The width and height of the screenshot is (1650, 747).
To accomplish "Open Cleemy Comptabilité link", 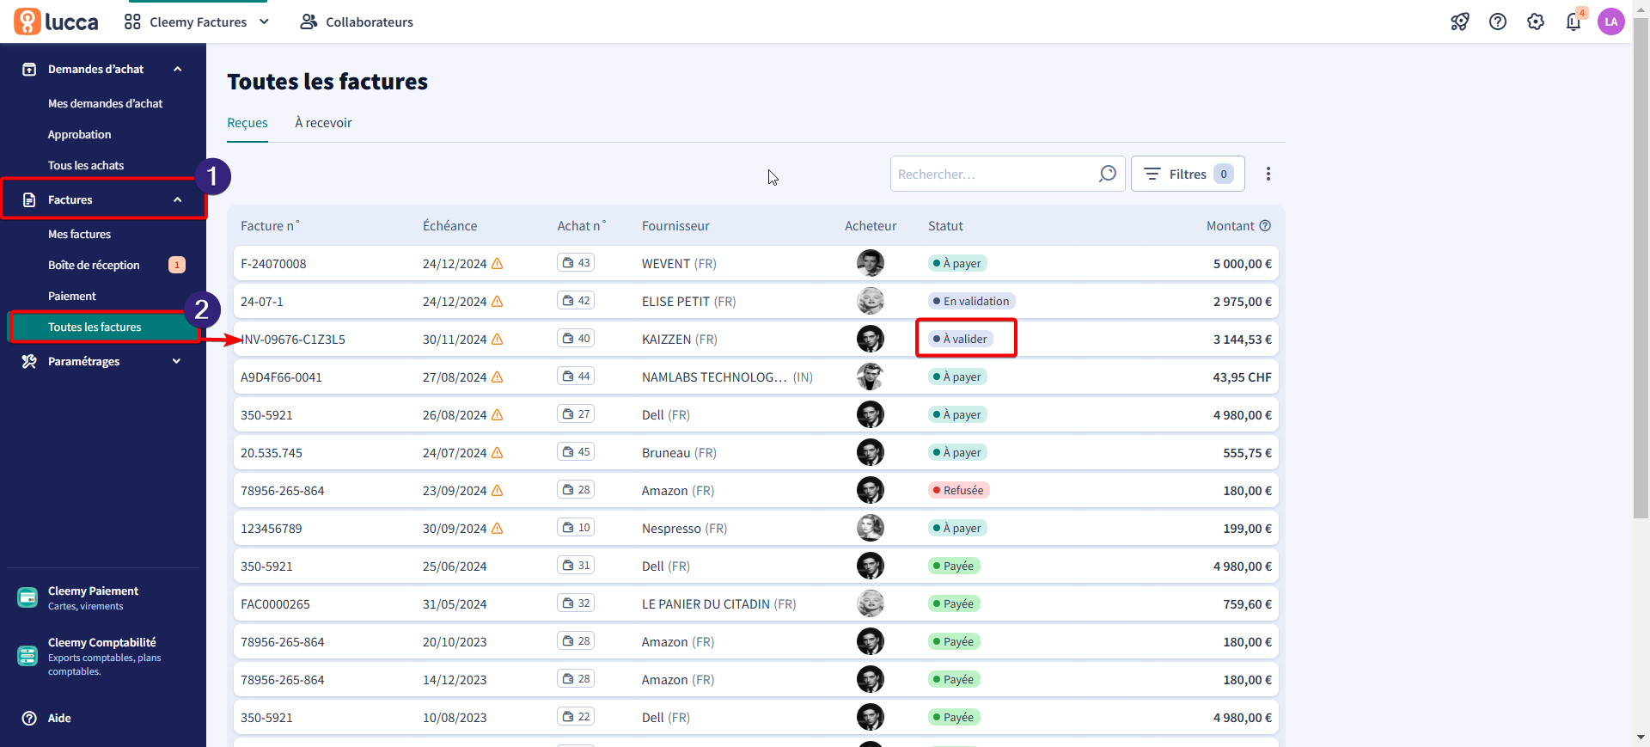I will 104,656.
